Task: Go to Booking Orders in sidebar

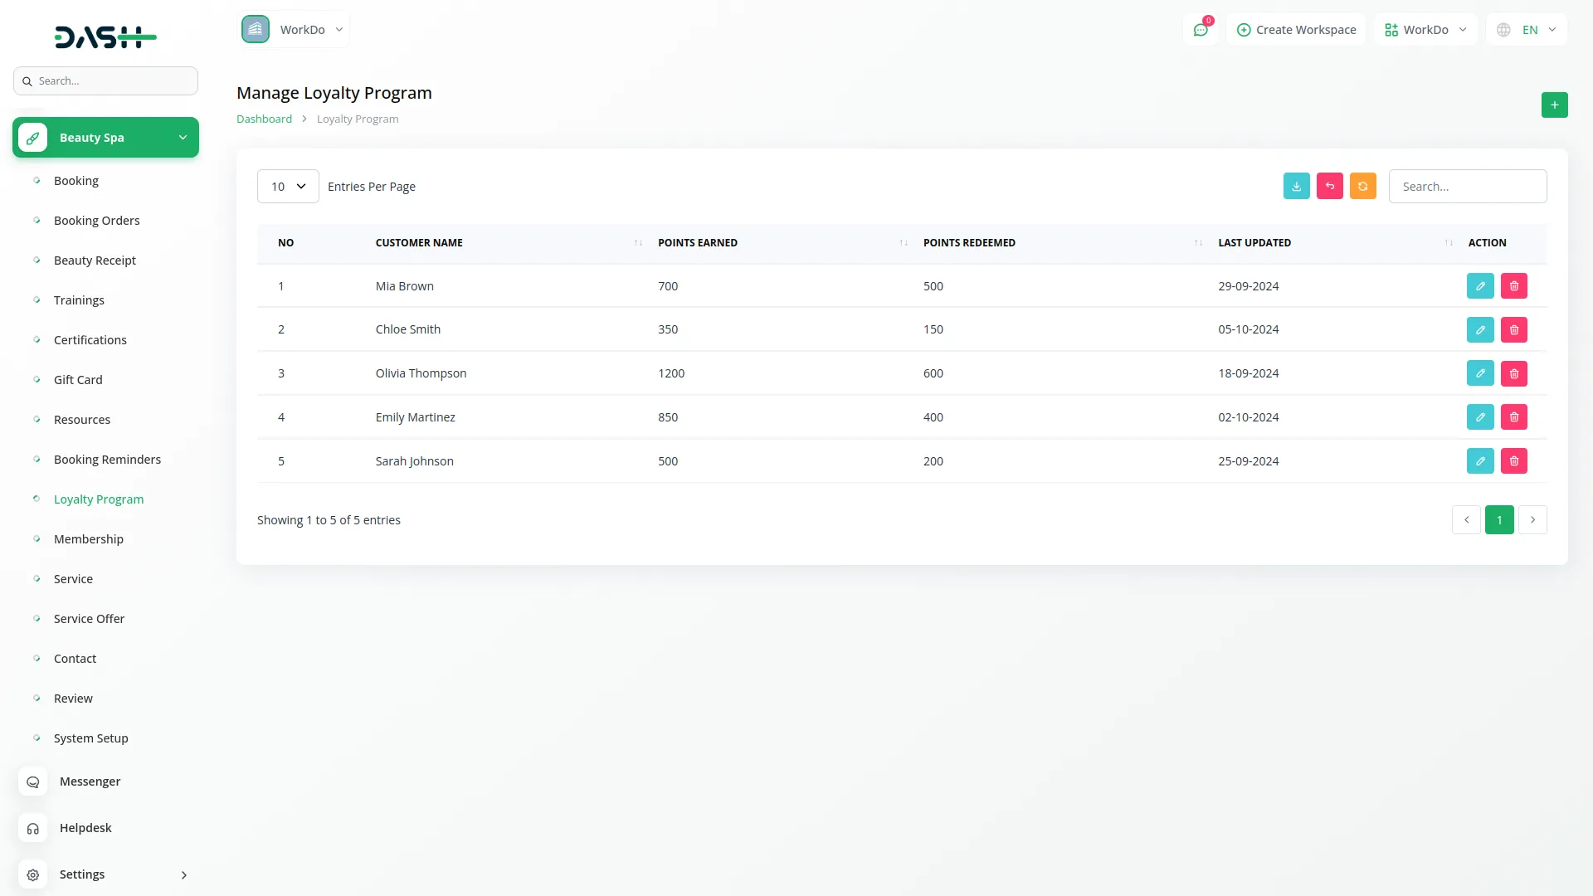Action: [x=96, y=221]
